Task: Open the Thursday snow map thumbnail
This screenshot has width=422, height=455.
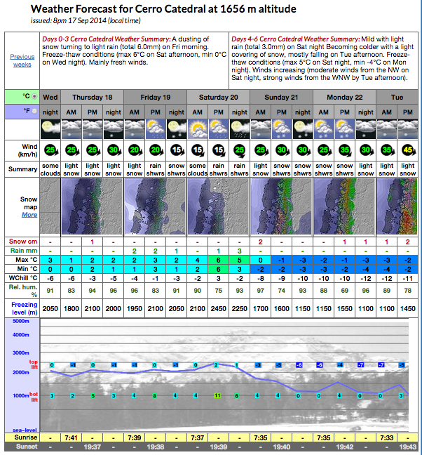Action: (x=92, y=206)
